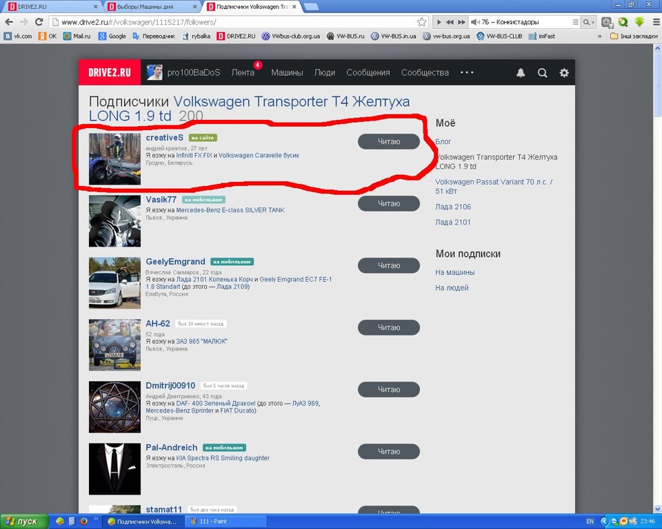This screenshot has width=662, height=529.
Task: Open the Infiniti FX FIX car link
Action: click(x=194, y=155)
